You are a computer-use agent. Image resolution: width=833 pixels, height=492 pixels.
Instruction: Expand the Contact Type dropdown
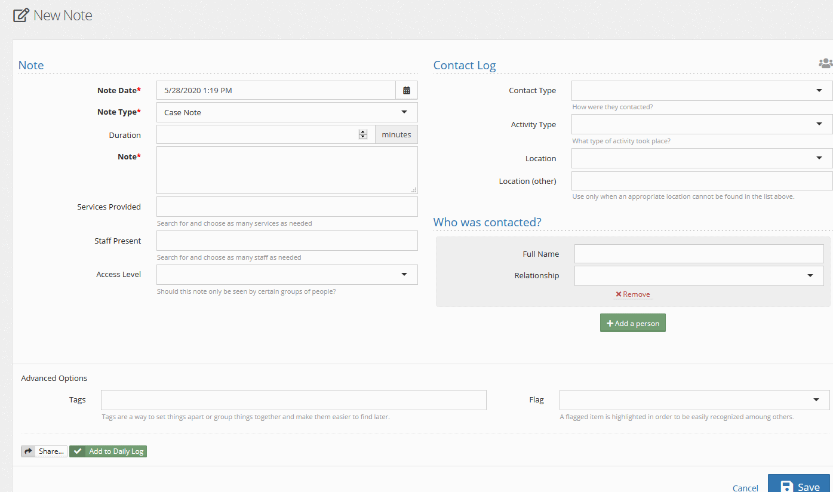point(819,90)
